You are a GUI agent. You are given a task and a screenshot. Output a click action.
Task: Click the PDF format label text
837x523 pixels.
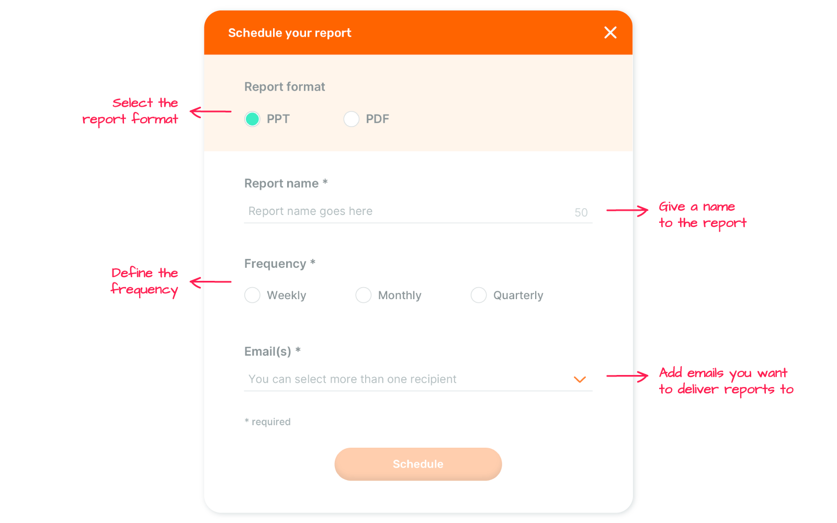tap(377, 119)
